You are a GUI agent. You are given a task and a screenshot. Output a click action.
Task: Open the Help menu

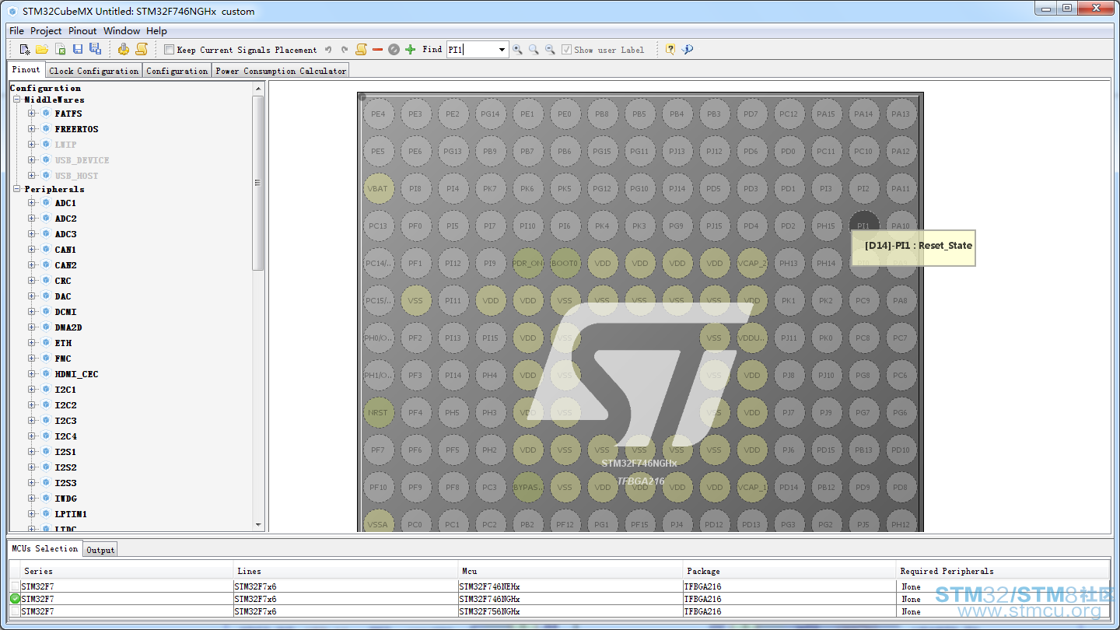[x=156, y=31]
